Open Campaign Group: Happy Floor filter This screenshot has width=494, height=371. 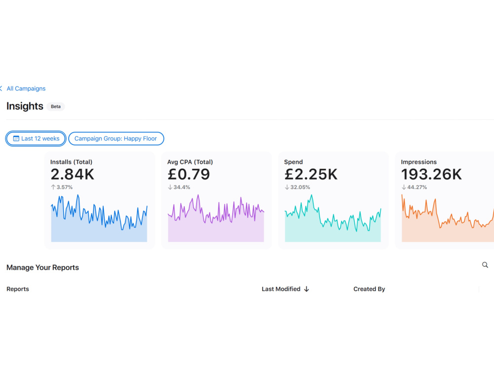point(116,139)
